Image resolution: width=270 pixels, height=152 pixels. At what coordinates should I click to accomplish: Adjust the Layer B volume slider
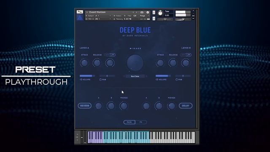[163, 76]
